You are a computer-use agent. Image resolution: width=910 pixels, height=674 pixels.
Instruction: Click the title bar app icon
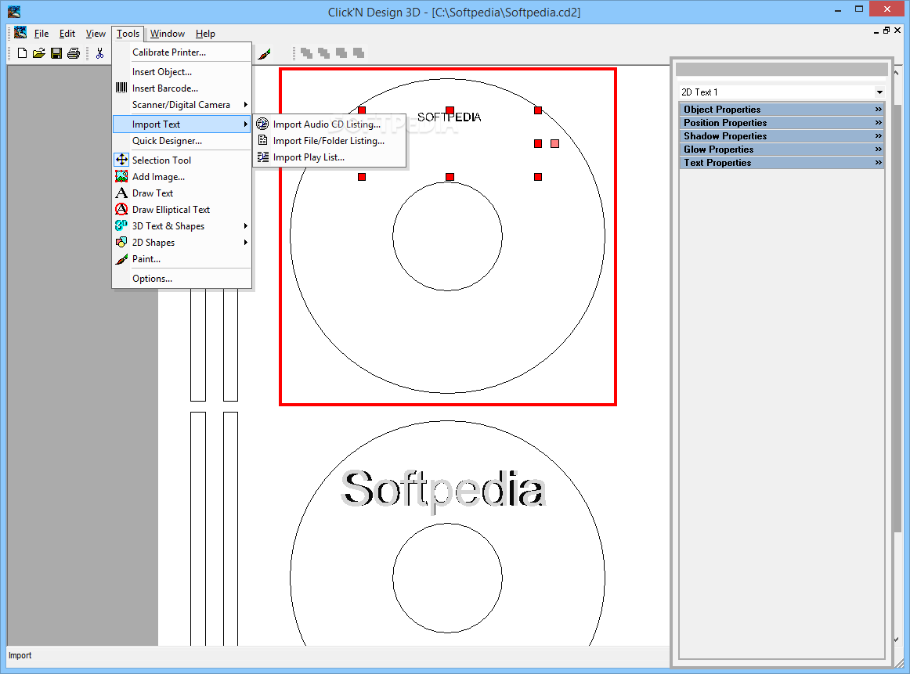[x=14, y=12]
